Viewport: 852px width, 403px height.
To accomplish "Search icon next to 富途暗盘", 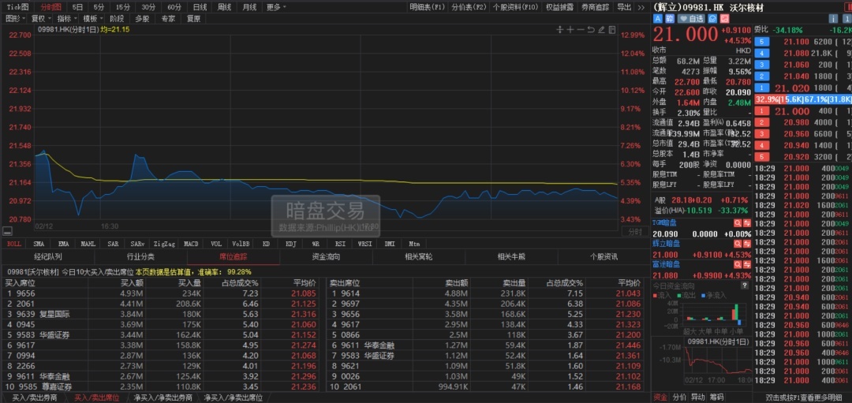I will pos(738,264).
